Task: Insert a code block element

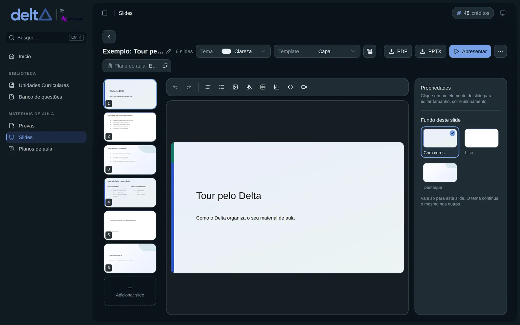Action: click(290, 87)
